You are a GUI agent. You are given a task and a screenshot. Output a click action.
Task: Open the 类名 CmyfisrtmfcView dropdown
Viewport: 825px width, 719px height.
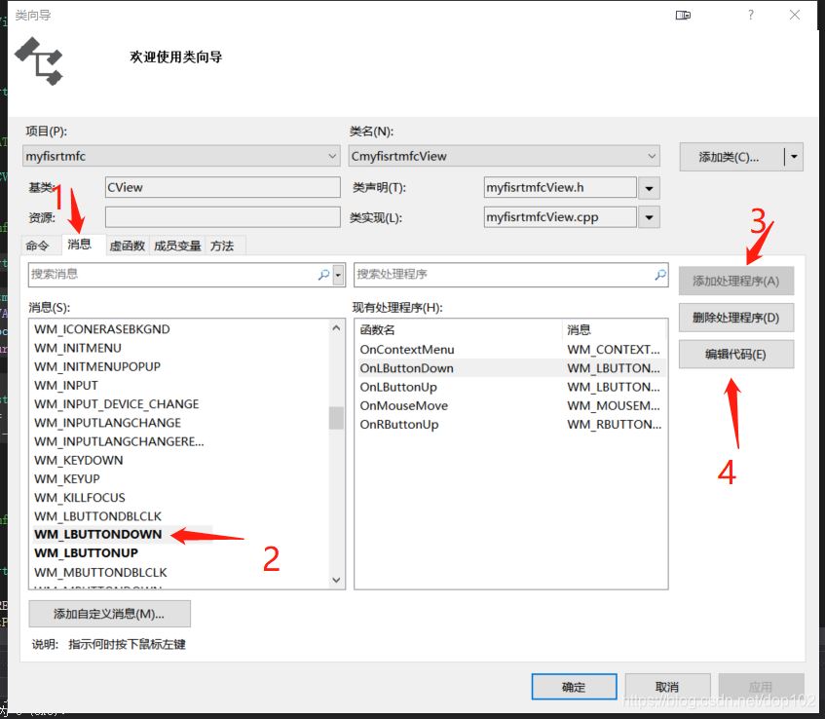coord(652,156)
